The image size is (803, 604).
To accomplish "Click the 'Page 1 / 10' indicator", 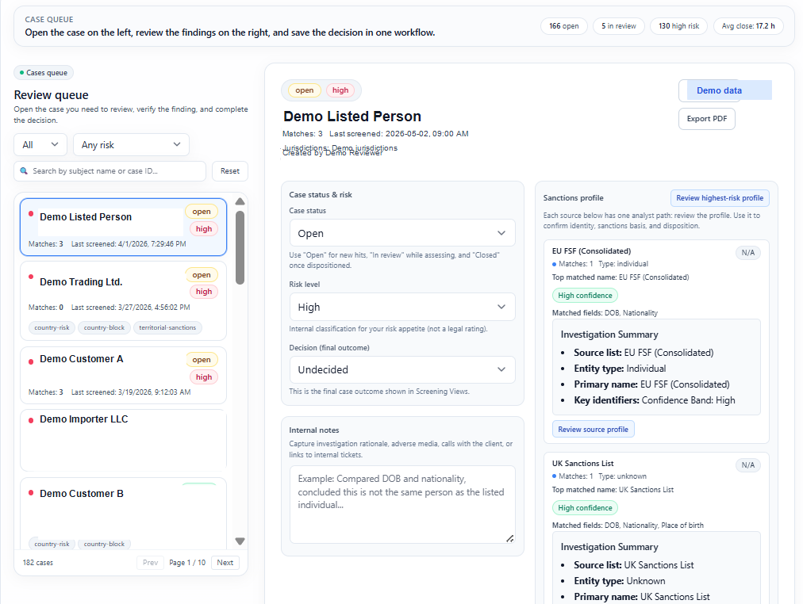I will coord(187,563).
